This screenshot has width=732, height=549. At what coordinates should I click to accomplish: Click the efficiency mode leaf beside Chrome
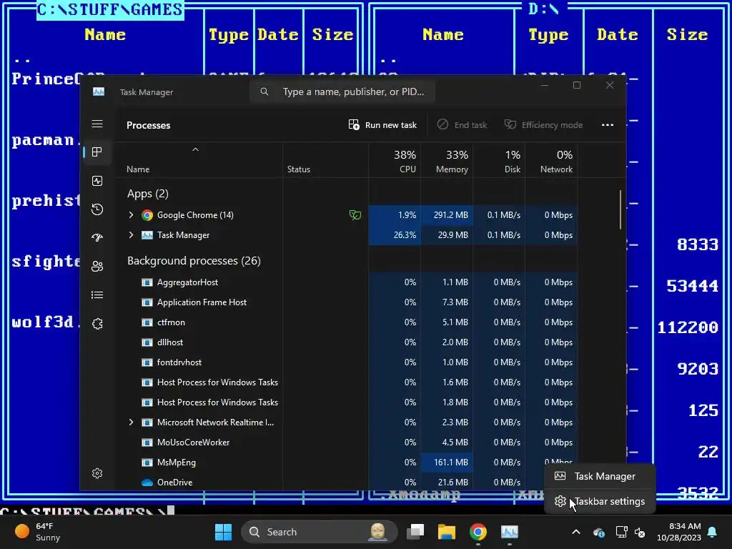pos(355,214)
